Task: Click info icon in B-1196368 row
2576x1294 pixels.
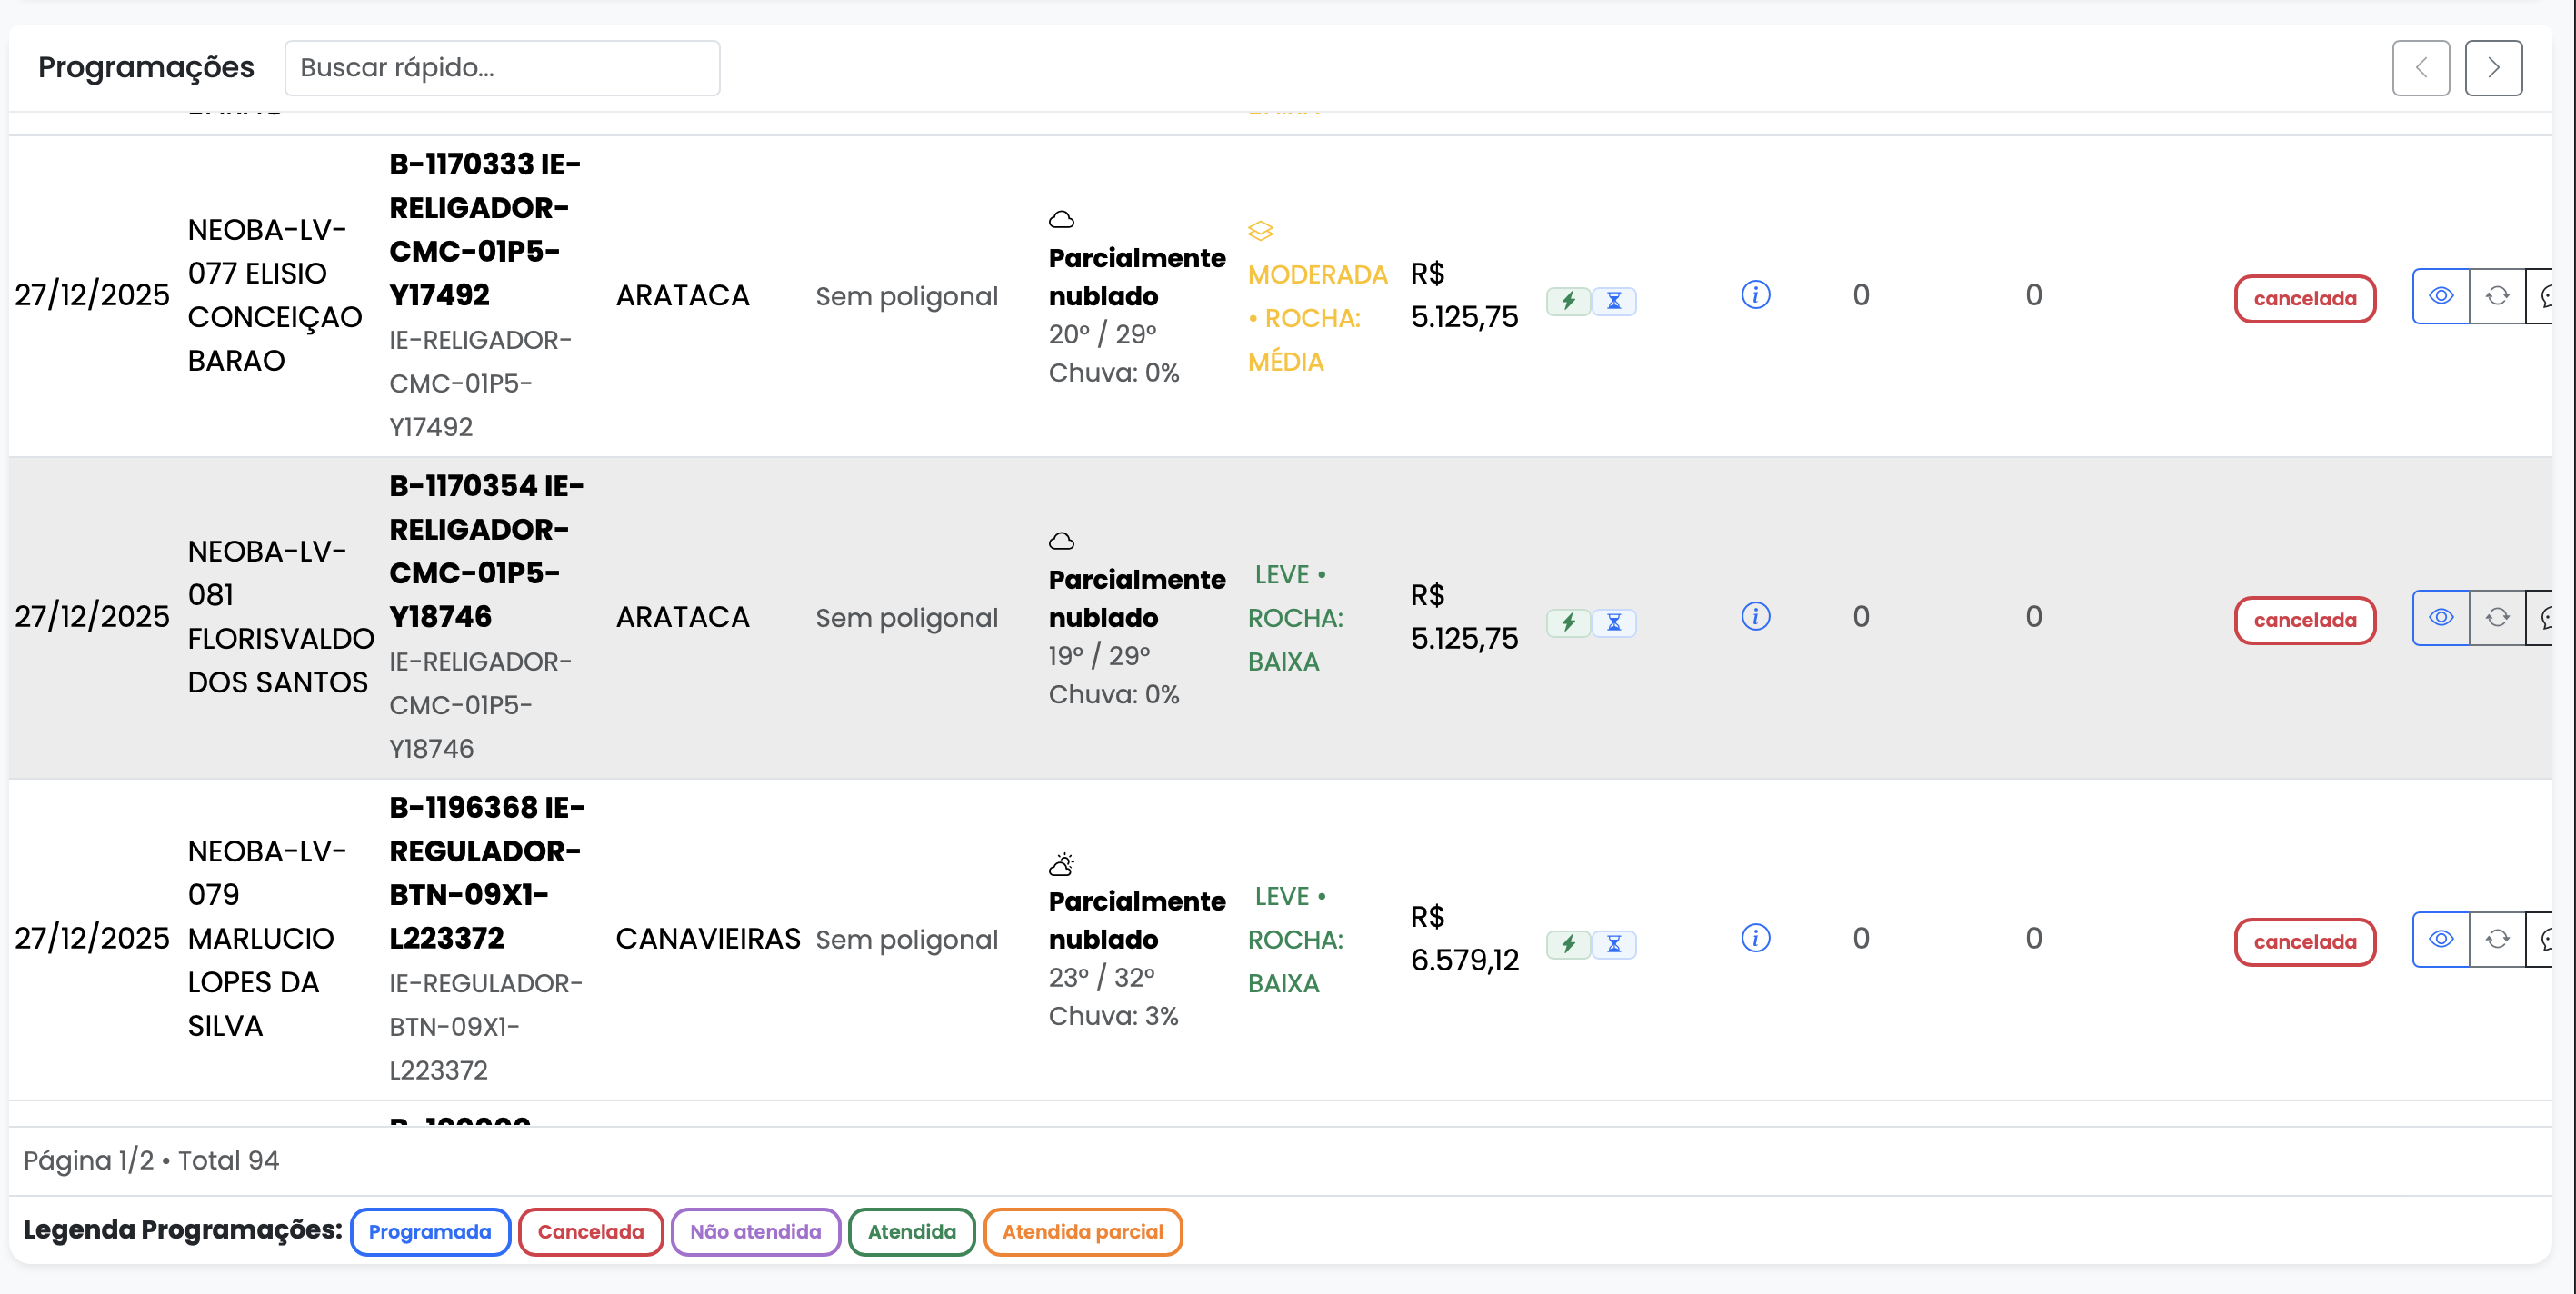Action: (x=1755, y=938)
